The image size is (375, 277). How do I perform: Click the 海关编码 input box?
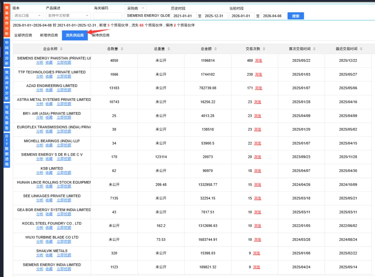coord(108,15)
